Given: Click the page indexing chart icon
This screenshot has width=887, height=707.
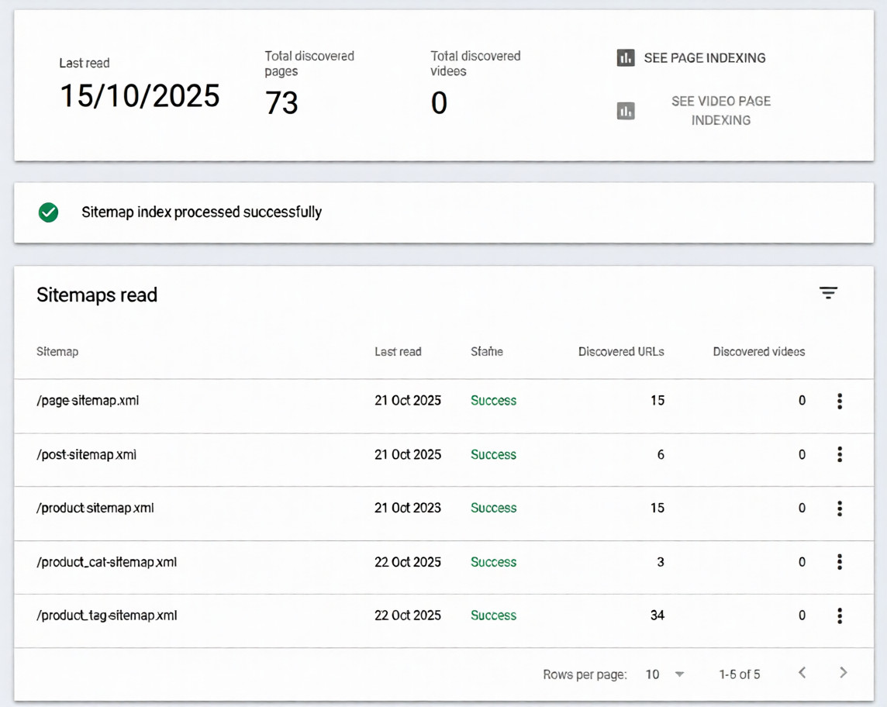Looking at the screenshot, I should click(x=626, y=57).
